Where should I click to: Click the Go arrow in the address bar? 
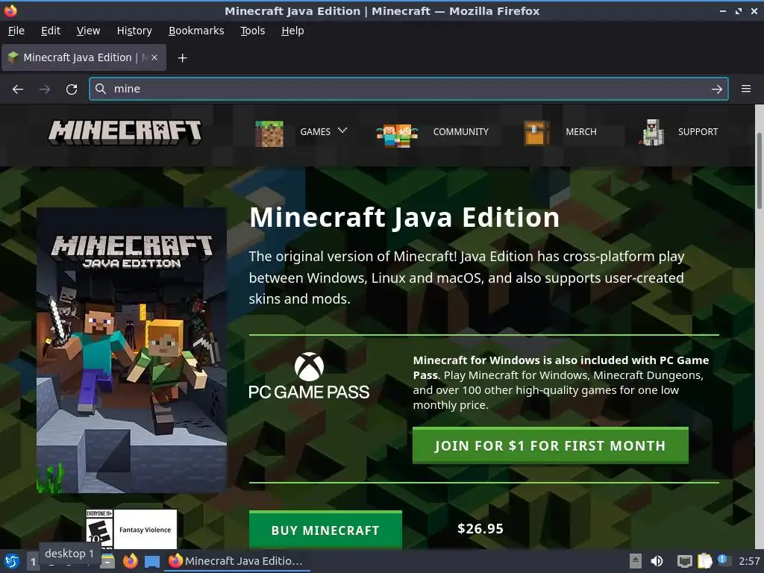pyautogui.click(x=717, y=90)
